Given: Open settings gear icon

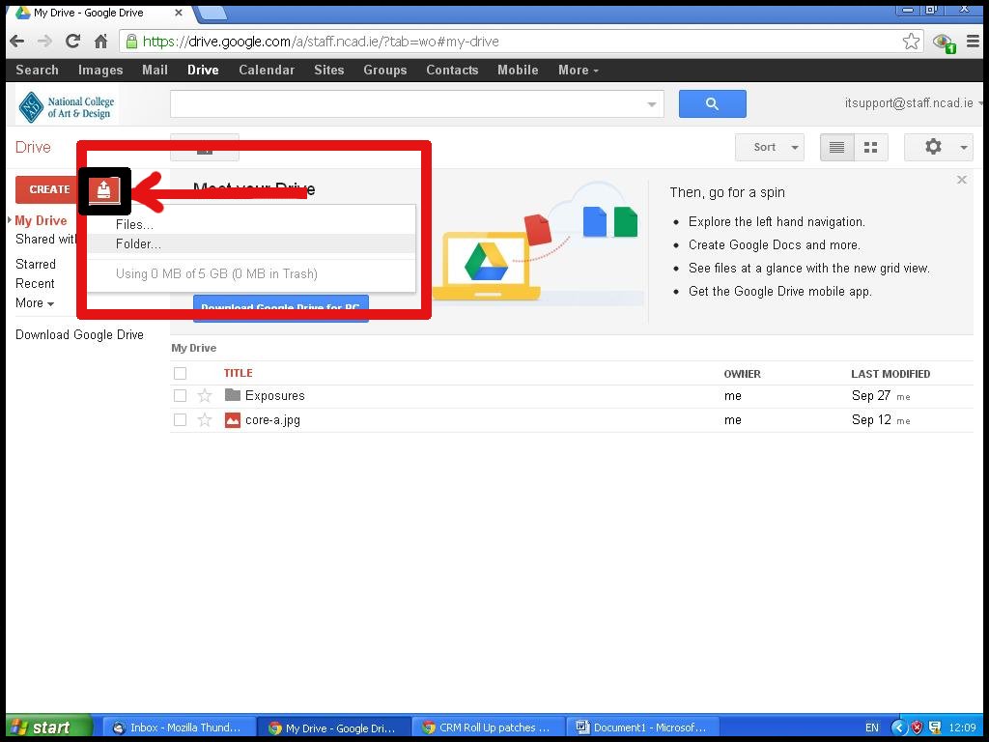Looking at the screenshot, I should [933, 147].
